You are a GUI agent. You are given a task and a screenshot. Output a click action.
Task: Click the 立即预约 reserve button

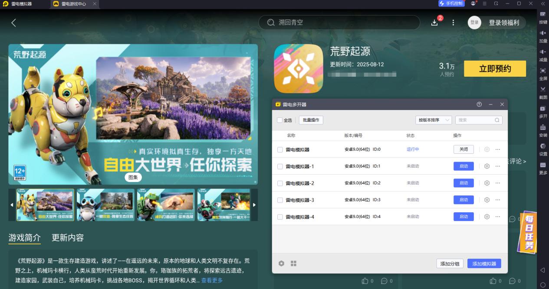click(495, 68)
